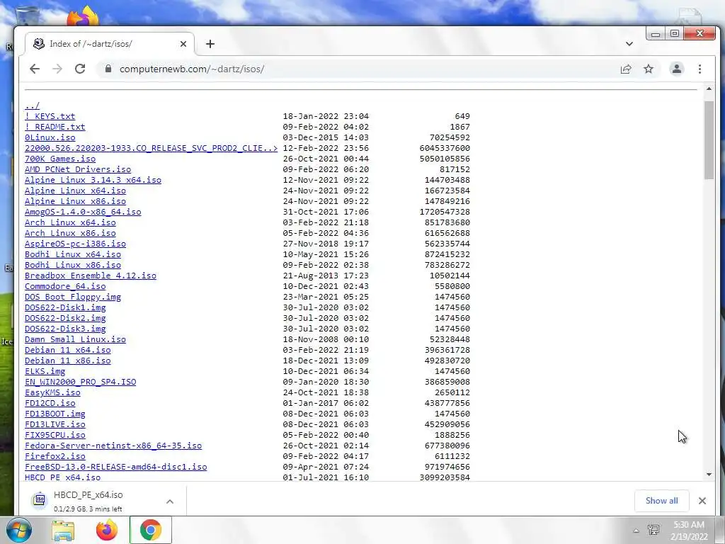The image size is (725, 544).
Task: Close the downloads bar
Action: click(x=702, y=501)
